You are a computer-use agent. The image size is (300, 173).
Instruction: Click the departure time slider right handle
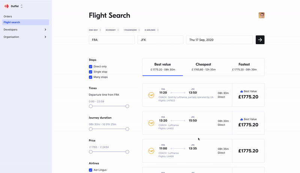[127, 106]
